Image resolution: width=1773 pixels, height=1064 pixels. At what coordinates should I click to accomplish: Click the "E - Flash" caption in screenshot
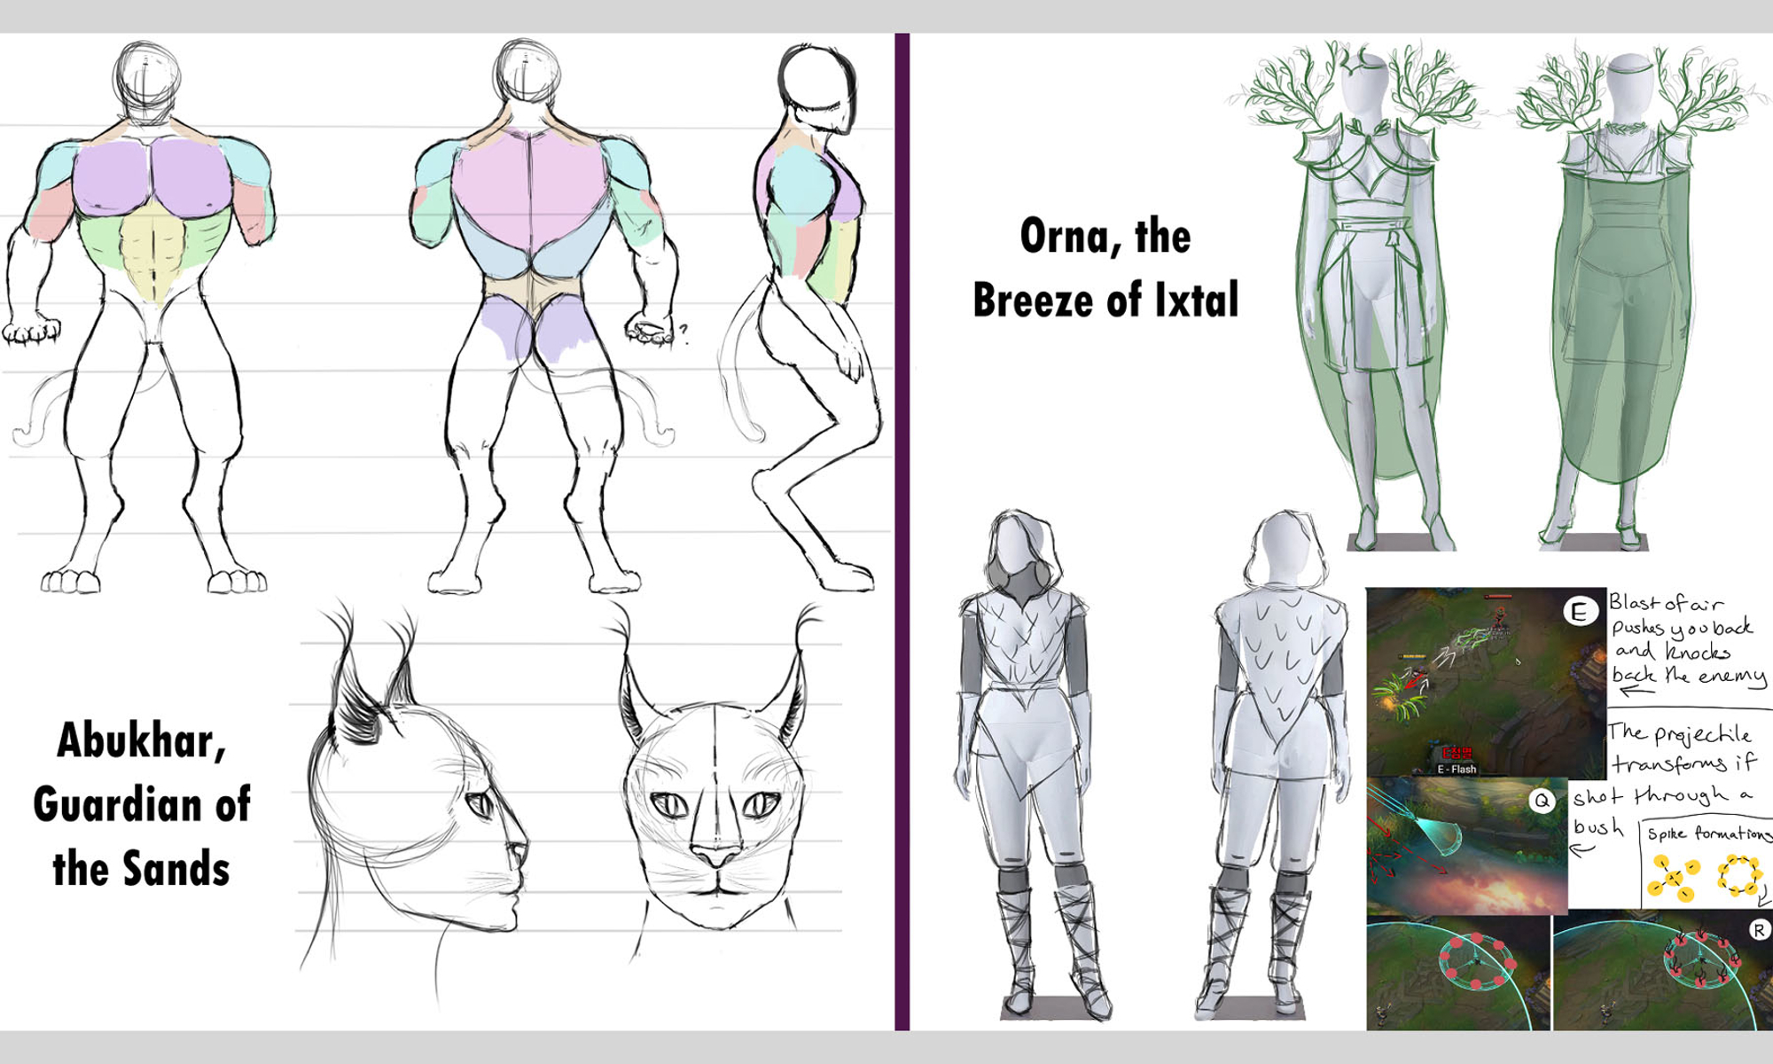click(x=1457, y=769)
